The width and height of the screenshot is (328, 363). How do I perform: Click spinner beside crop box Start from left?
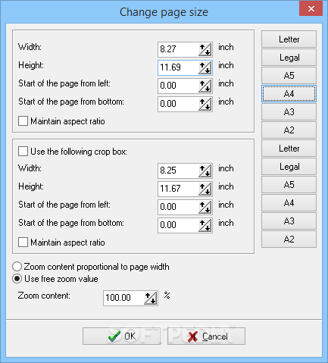[x=205, y=207]
